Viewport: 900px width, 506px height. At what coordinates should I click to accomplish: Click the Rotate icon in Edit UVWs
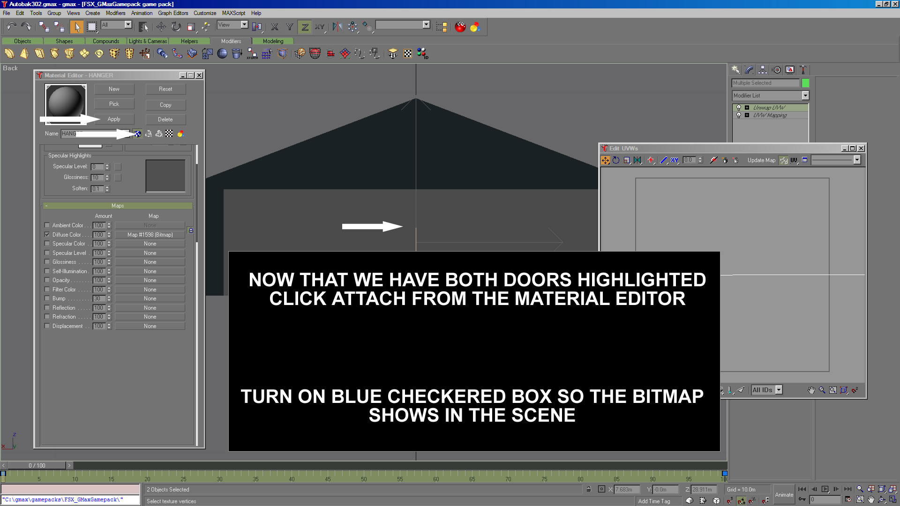pos(616,160)
